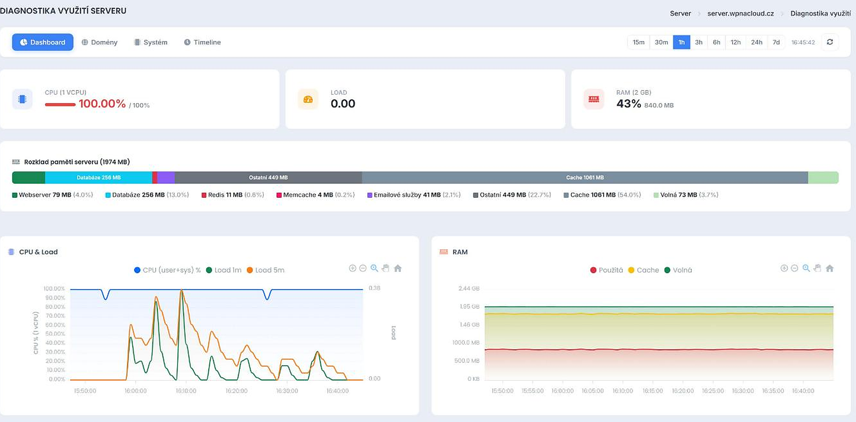856x422 pixels.
Task: Click the Load 5m peak at 16:10:00
Action: click(181, 291)
